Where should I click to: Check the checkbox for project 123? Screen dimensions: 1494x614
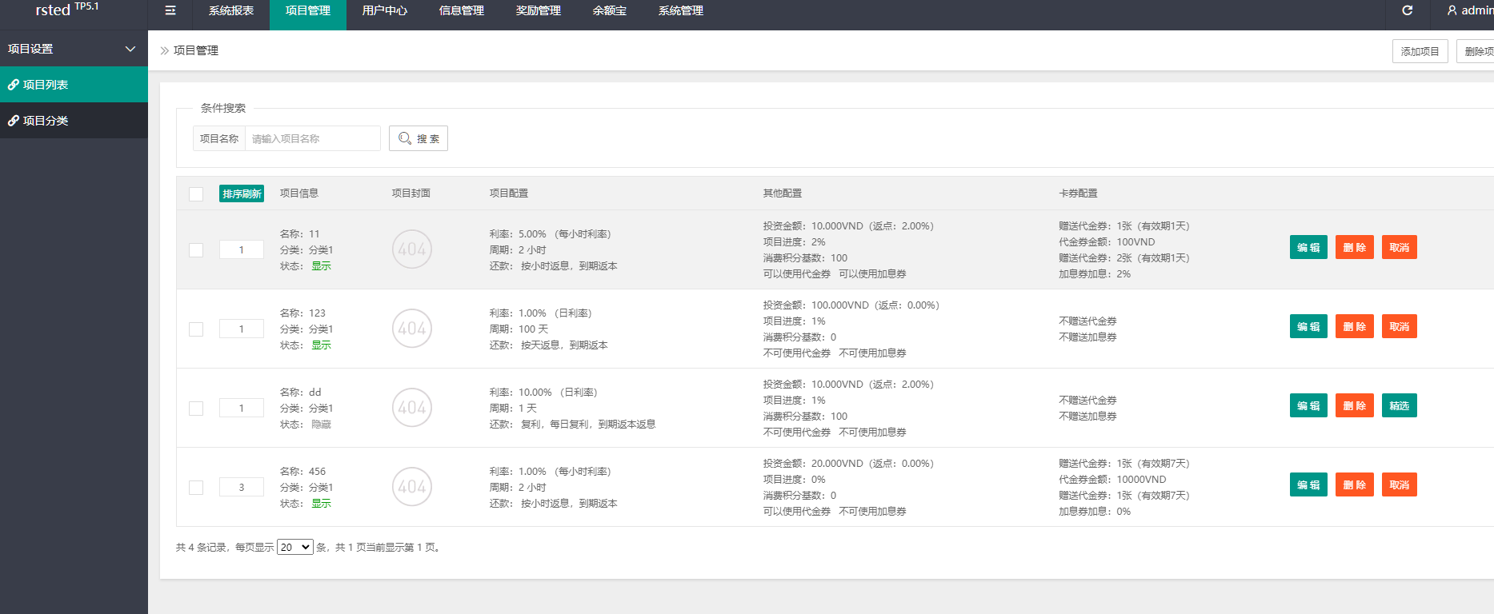(196, 329)
